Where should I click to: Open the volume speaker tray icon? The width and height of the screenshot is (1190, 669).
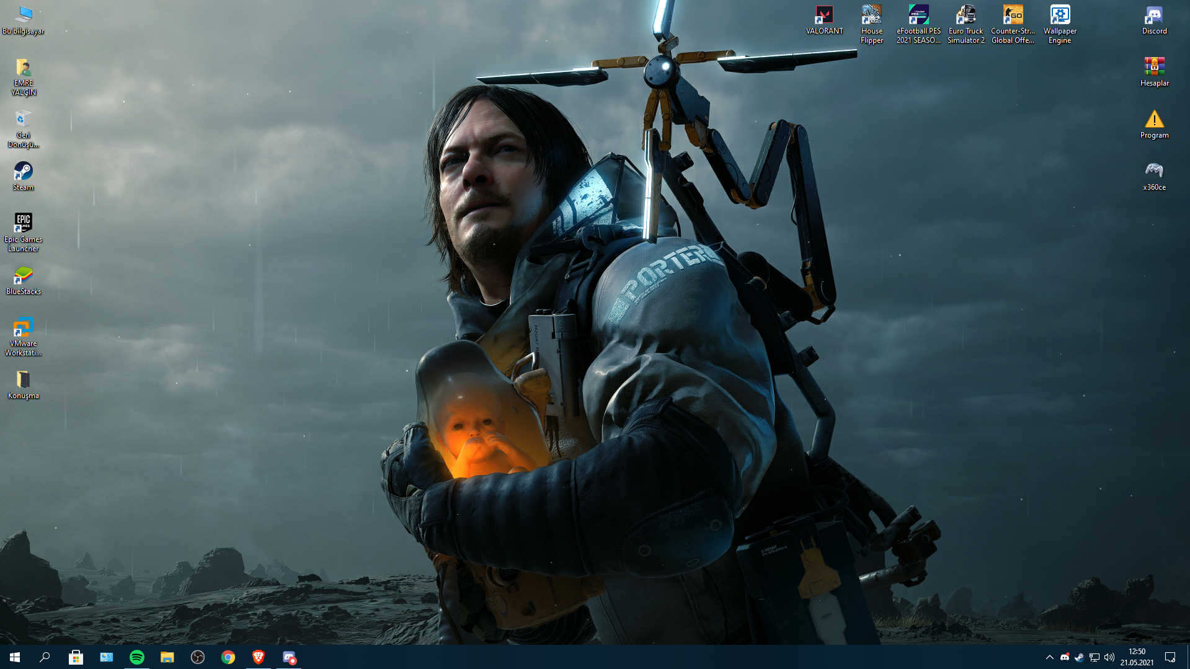tap(1109, 657)
